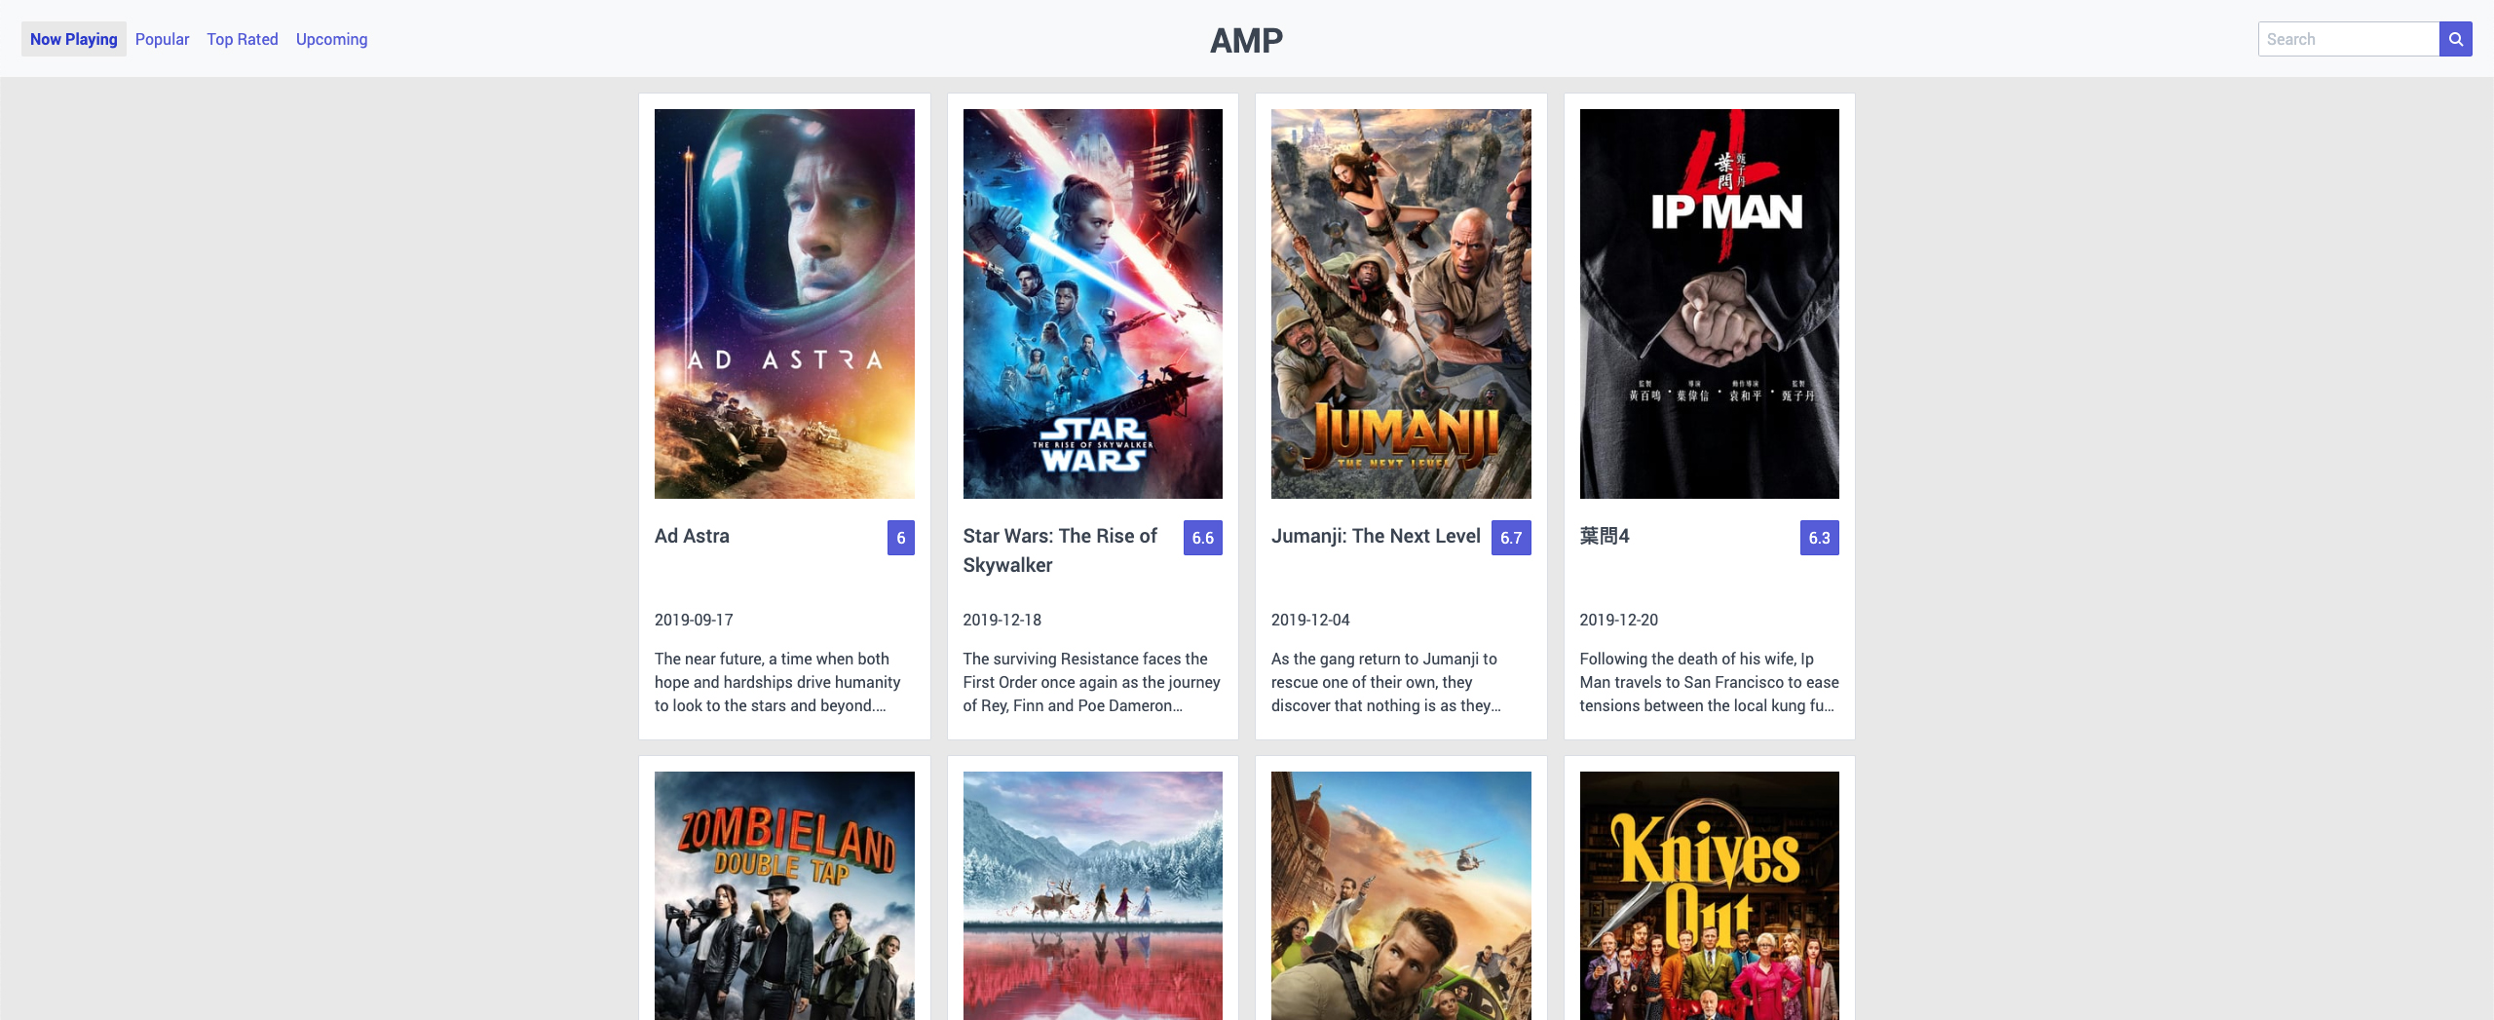The image size is (2494, 1020).
Task: Open the Jumanji poster image
Action: pyautogui.click(x=1401, y=304)
